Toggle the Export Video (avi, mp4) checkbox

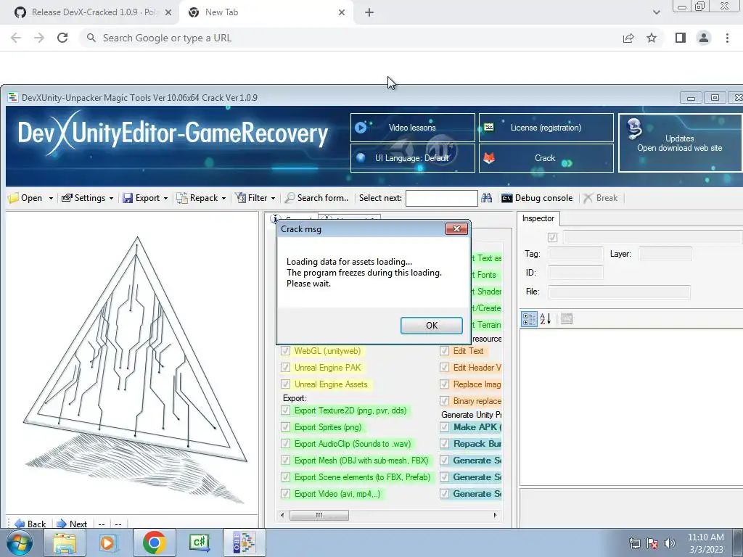[285, 493]
